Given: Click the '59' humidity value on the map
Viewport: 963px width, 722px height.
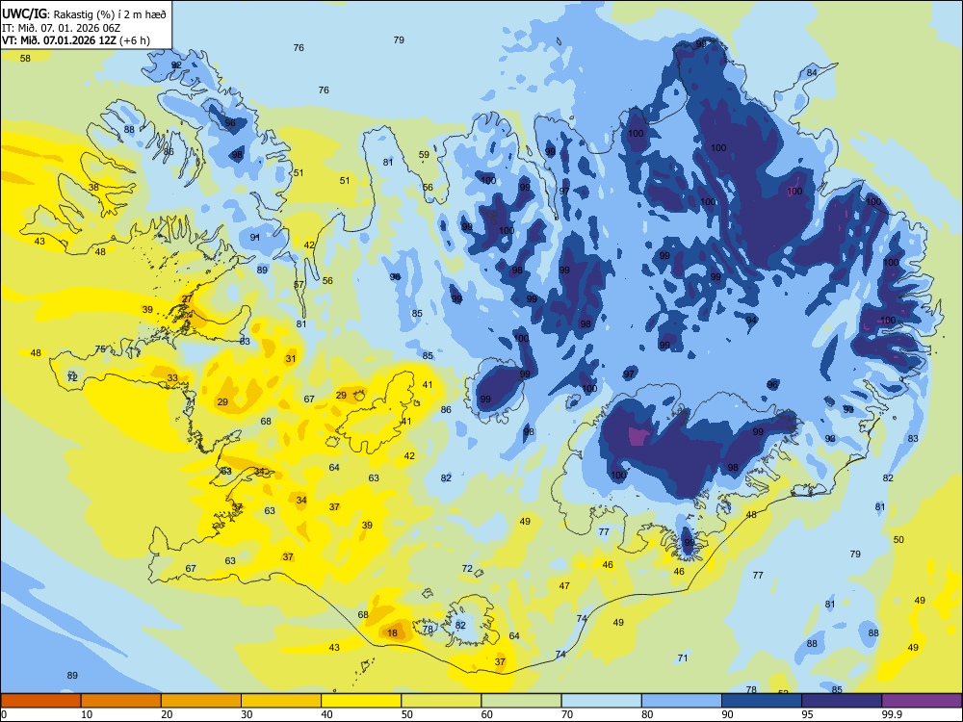Looking at the screenshot, I should tap(425, 155).
